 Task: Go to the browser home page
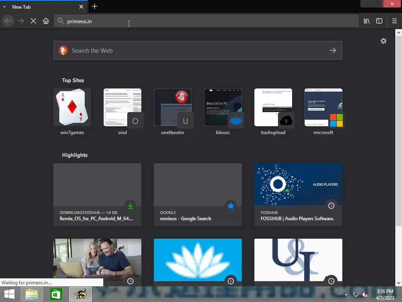click(46, 21)
